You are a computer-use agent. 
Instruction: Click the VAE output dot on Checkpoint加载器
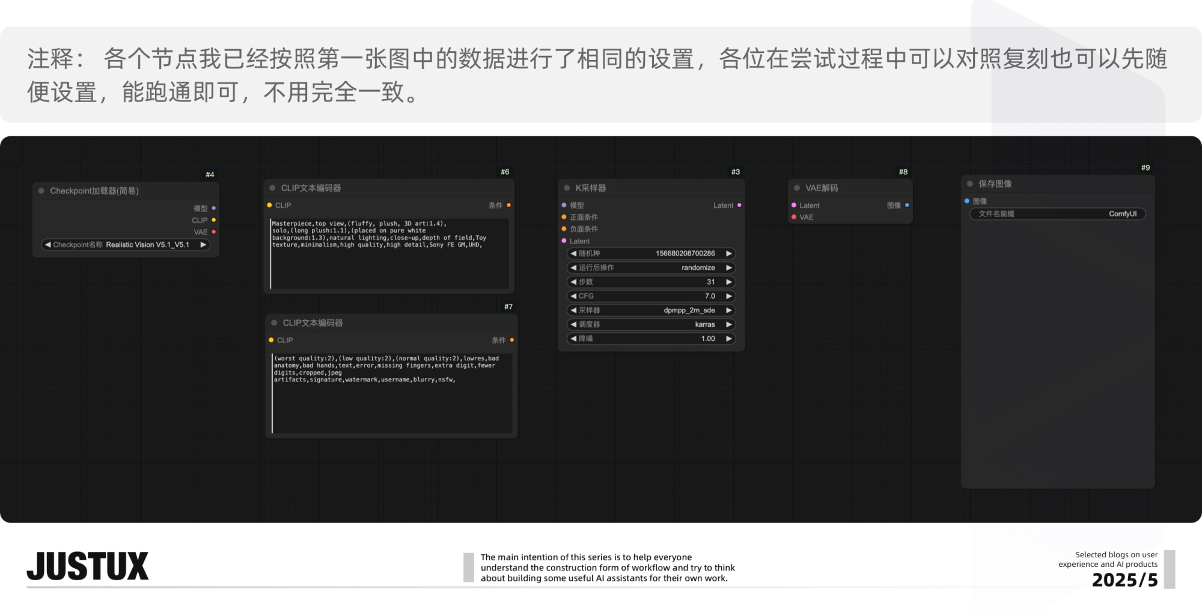215,232
